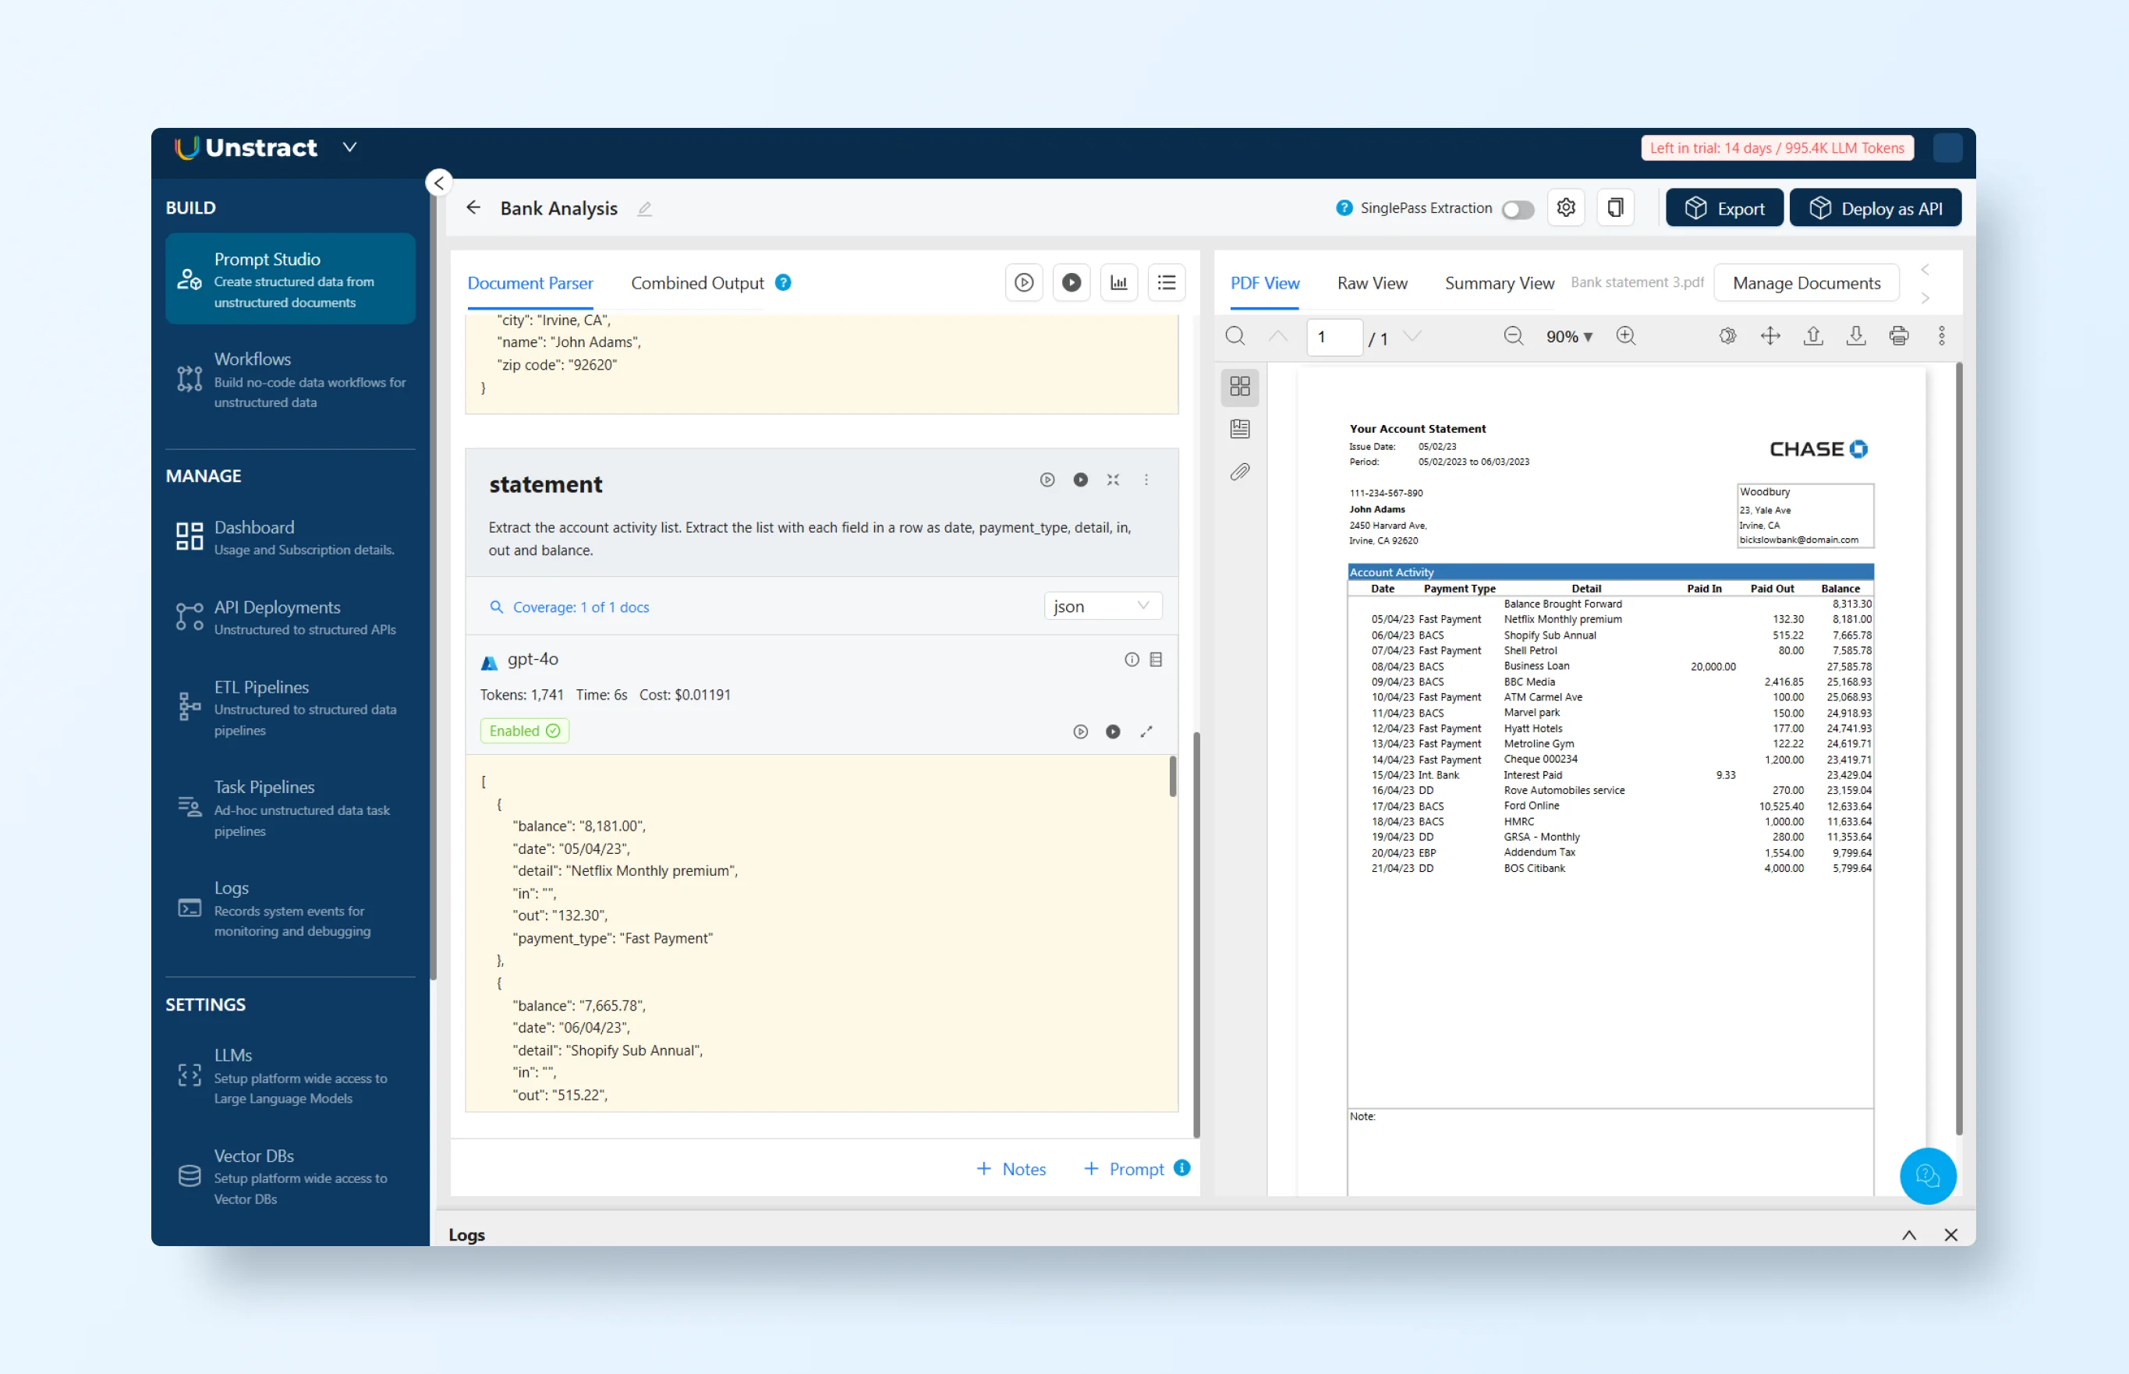Switch to the Summary View tab
This screenshot has height=1374, width=2129.
click(x=1498, y=283)
